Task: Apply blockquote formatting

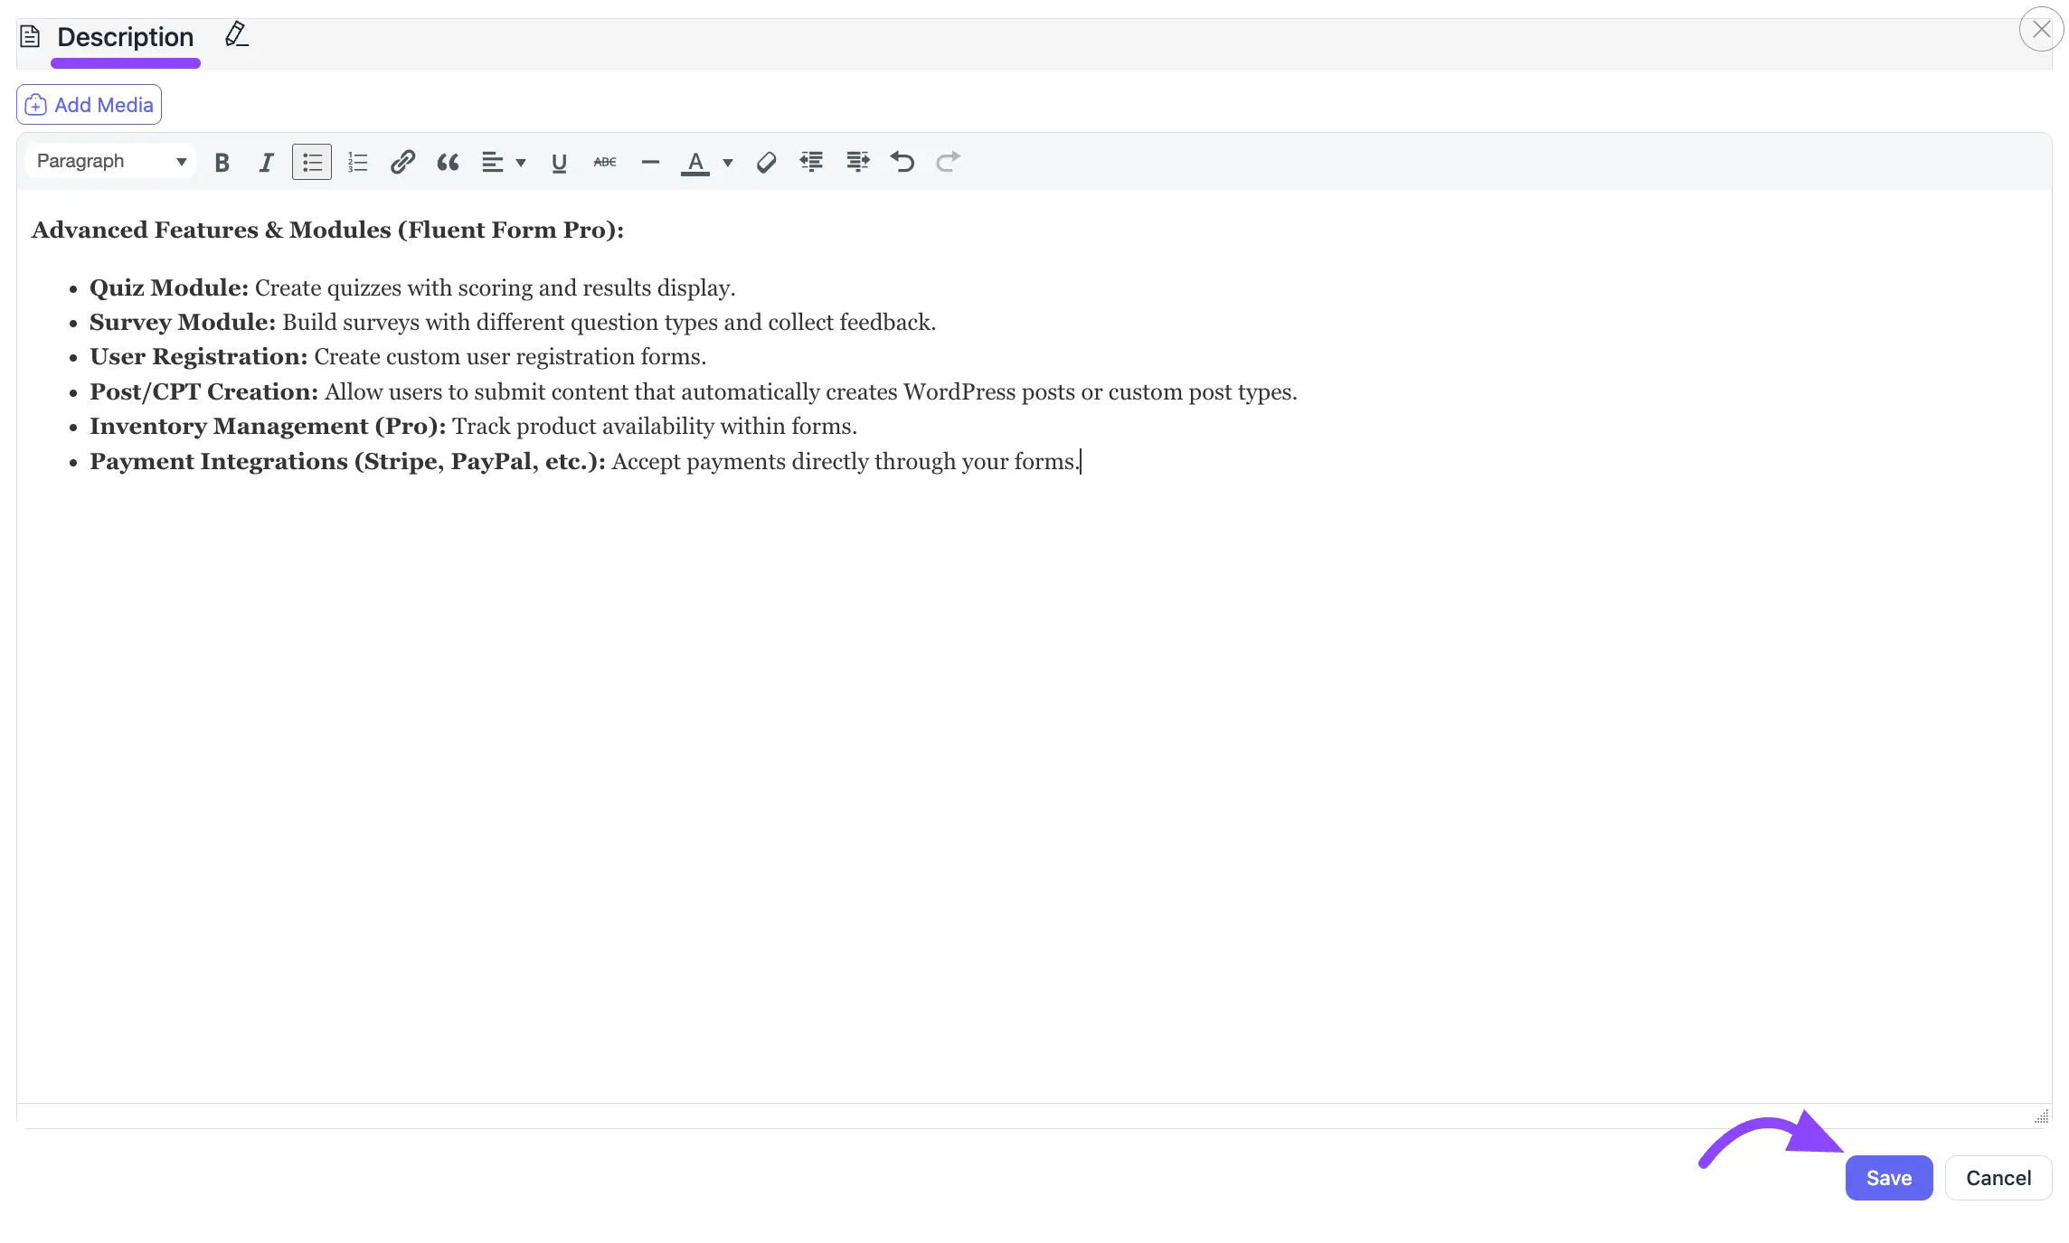Action: point(448,163)
